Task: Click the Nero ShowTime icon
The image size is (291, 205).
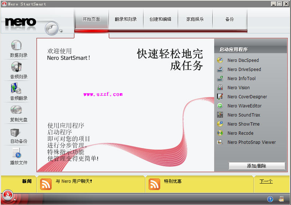Action: [x=220, y=124]
